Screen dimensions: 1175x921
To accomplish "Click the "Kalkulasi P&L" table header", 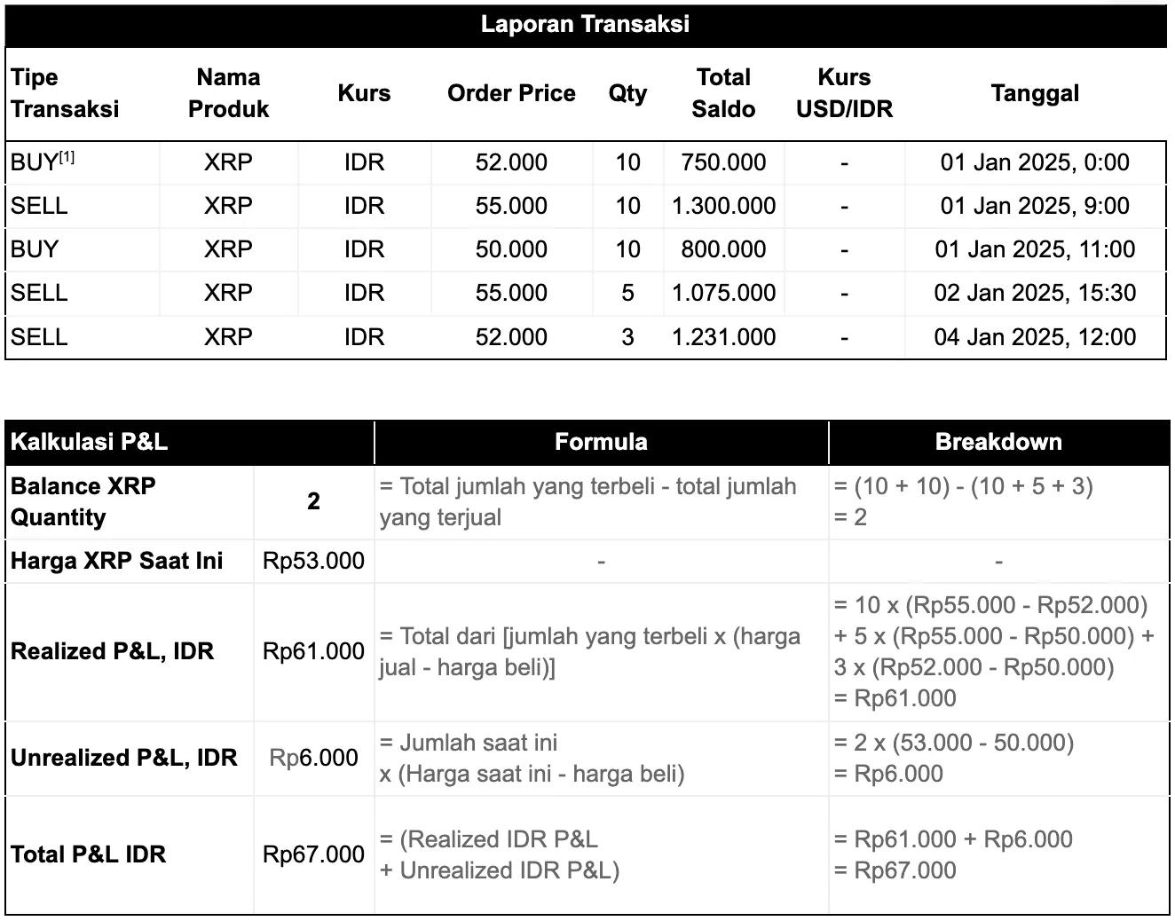I will [x=89, y=442].
